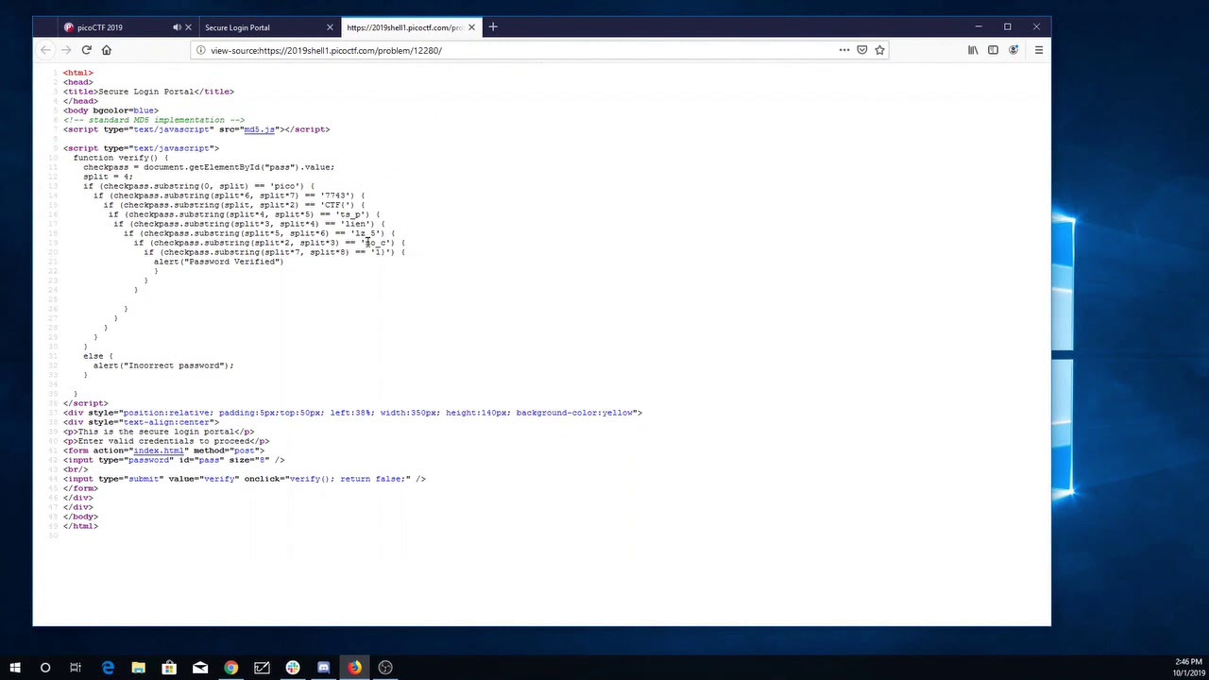Image resolution: width=1209 pixels, height=680 pixels.
Task: Save page to Pocket
Action: pos(861,50)
